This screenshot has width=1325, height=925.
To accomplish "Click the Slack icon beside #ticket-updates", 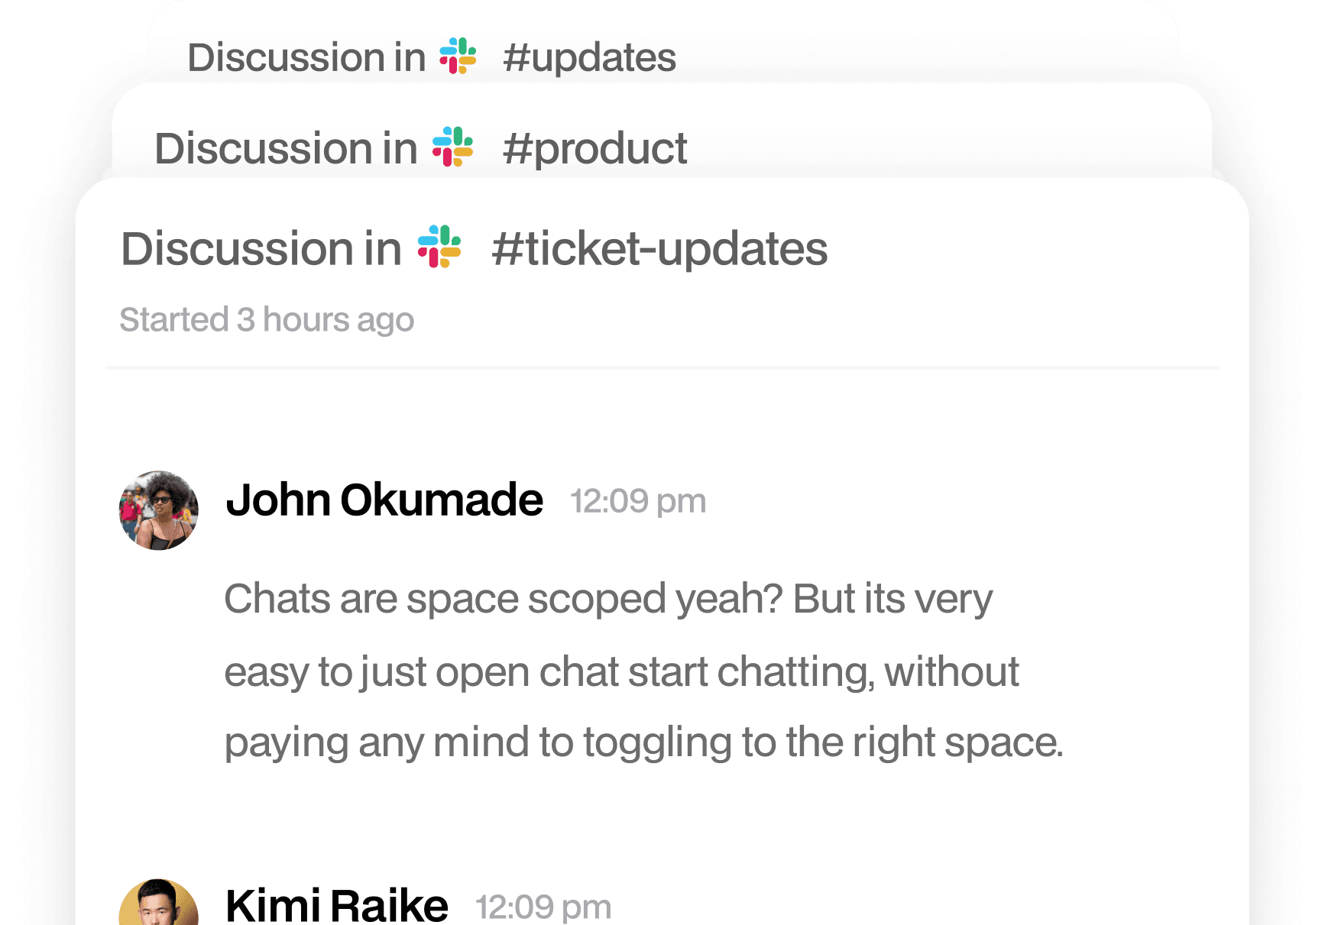I will 439,246.
